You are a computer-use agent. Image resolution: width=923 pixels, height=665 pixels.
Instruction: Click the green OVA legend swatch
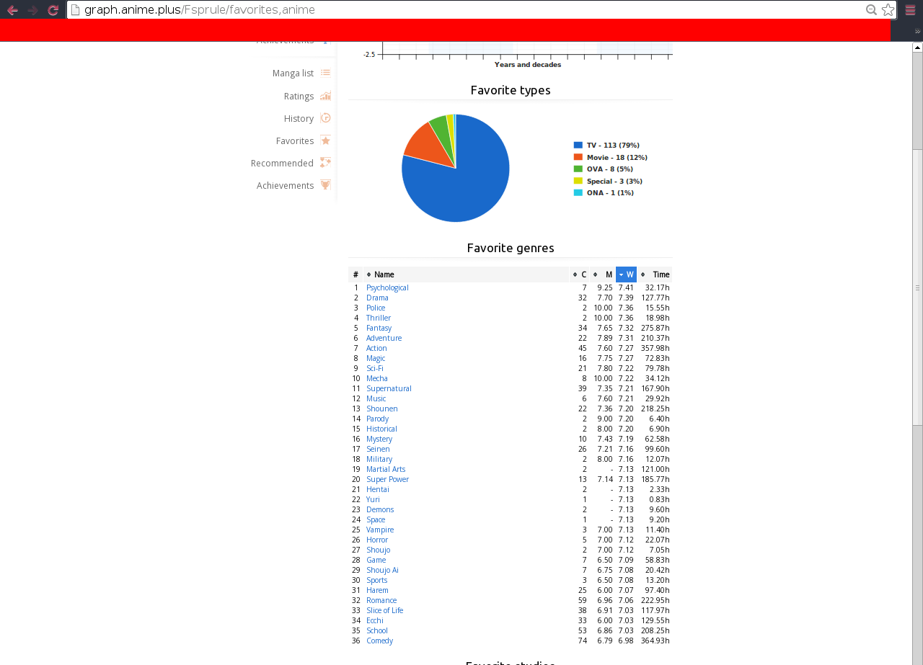pos(578,169)
